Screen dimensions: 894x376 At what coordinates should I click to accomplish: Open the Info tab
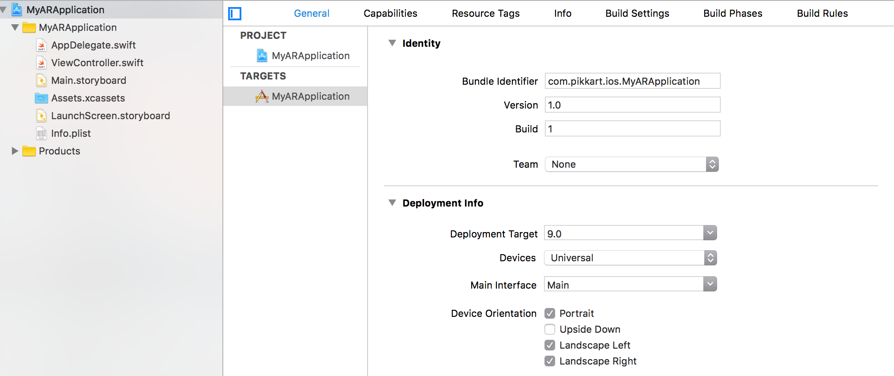pos(563,13)
